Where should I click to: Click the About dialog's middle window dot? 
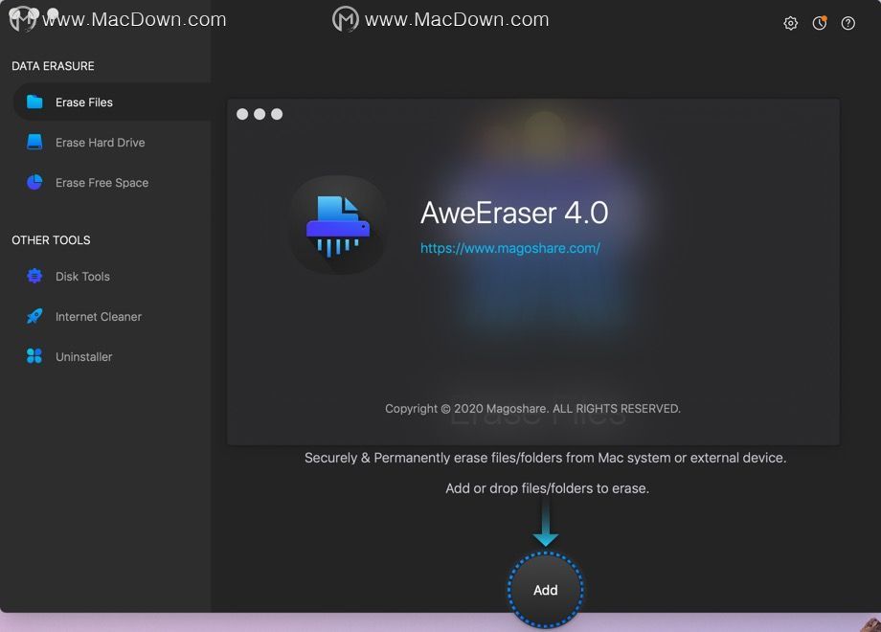point(260,114)
